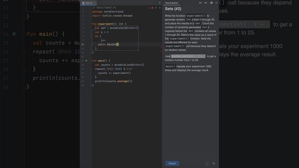Run main() using green gutter arrow
299x168 pixels.
[x=86, y=61]
